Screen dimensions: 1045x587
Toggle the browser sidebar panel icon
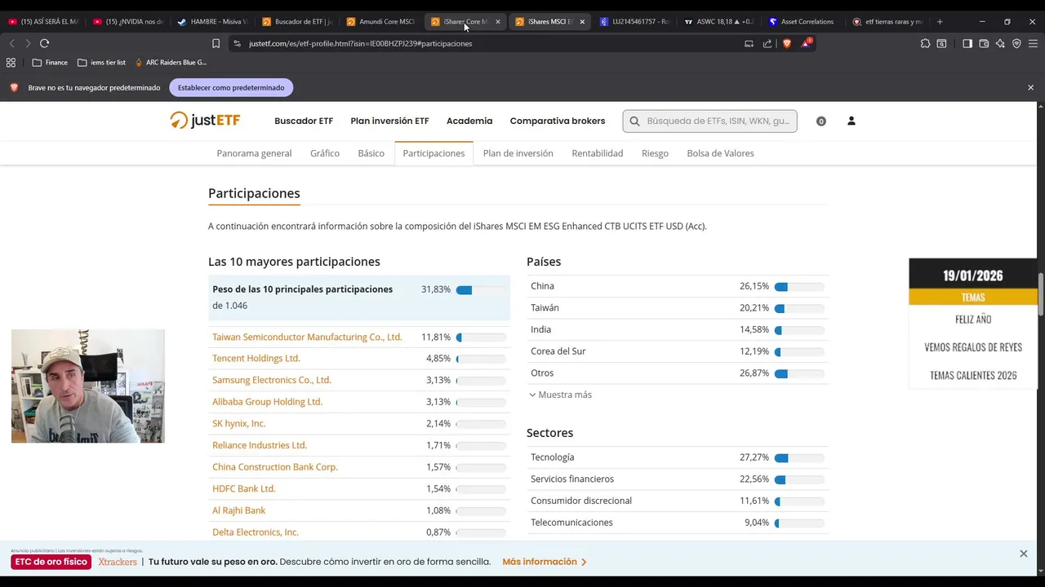(x=967, y=43)
